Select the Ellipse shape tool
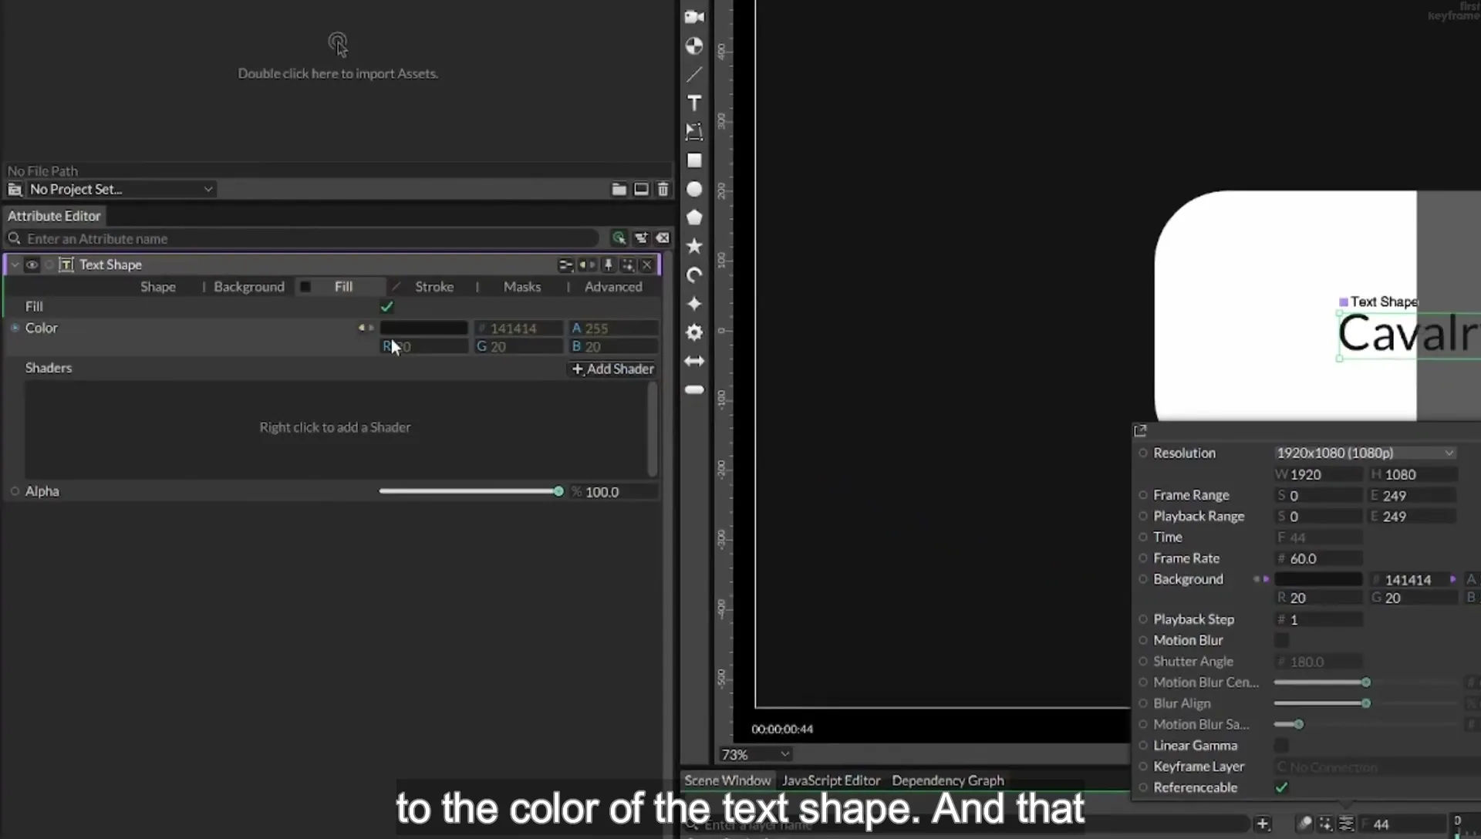Screen dimensions: 1481x839 coord(694,189)
